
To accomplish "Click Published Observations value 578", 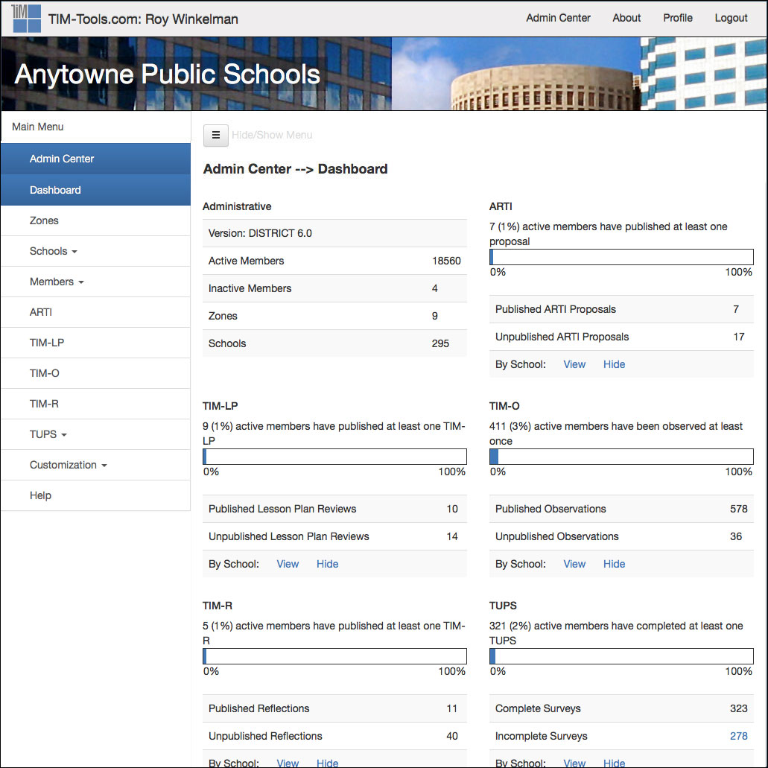I will tap(738, 509).
